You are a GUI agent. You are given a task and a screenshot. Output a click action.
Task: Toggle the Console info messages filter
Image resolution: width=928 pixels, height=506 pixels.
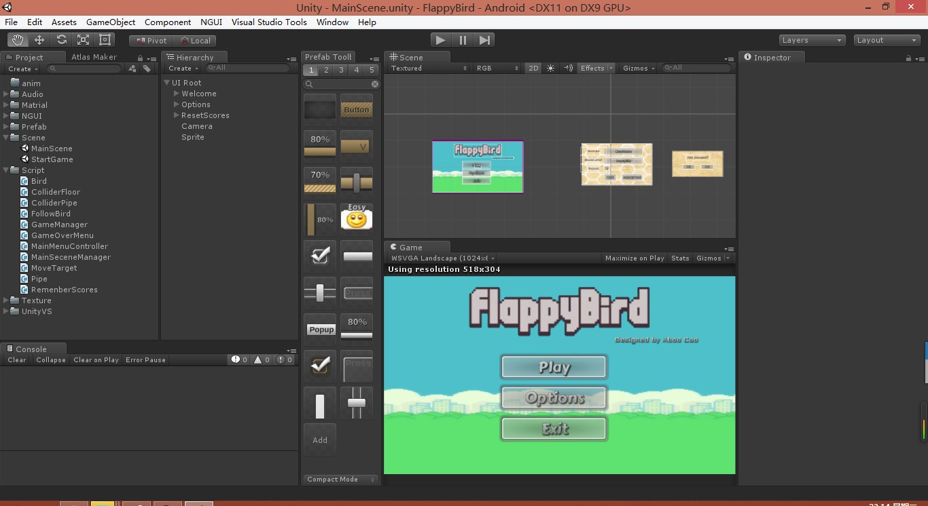[240, 359]
